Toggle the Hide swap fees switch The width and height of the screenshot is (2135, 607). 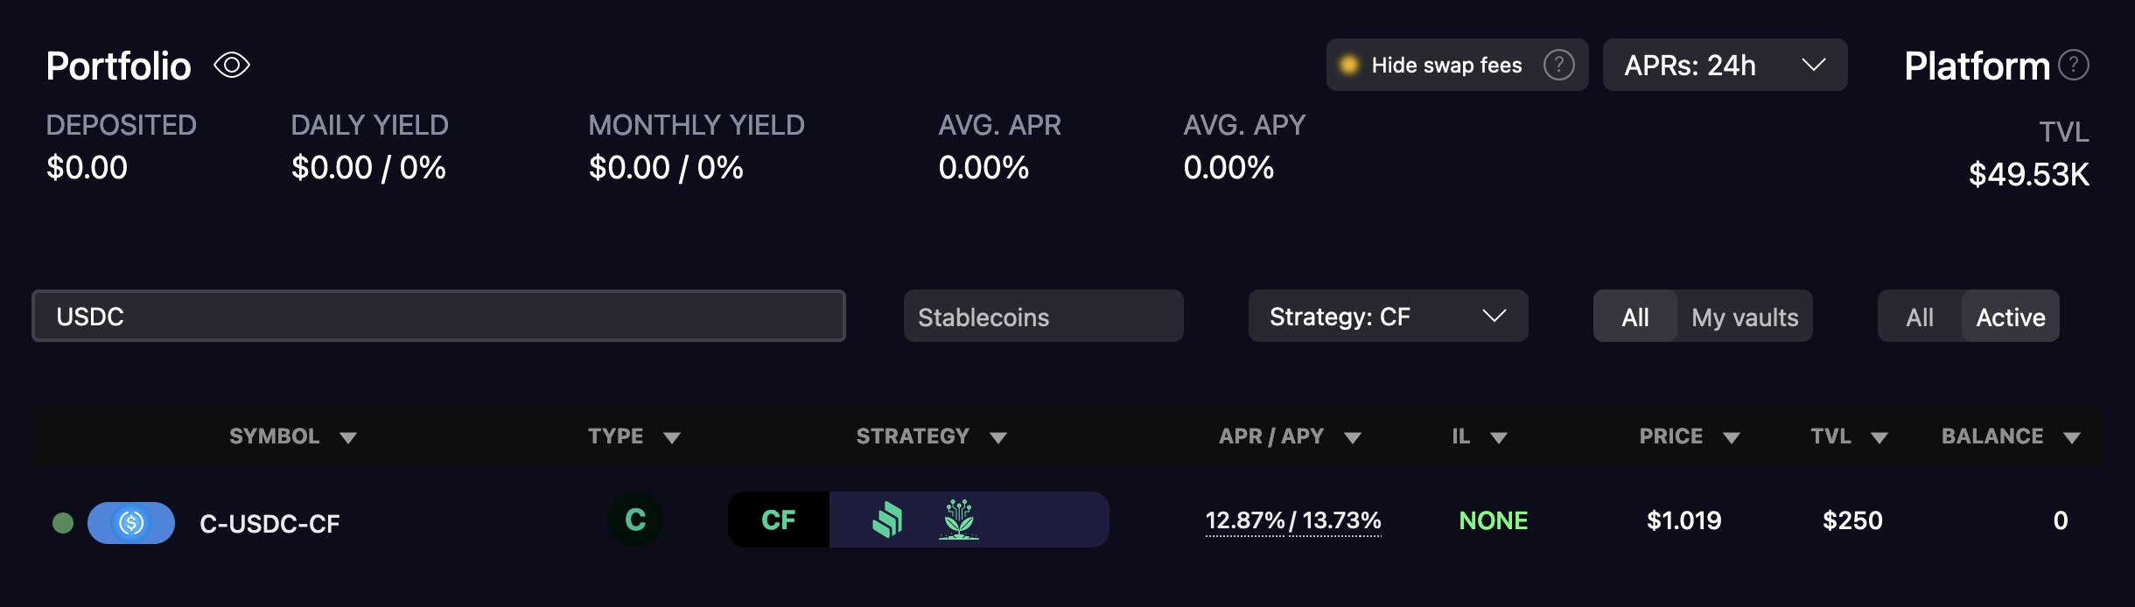pos(1350,65)
